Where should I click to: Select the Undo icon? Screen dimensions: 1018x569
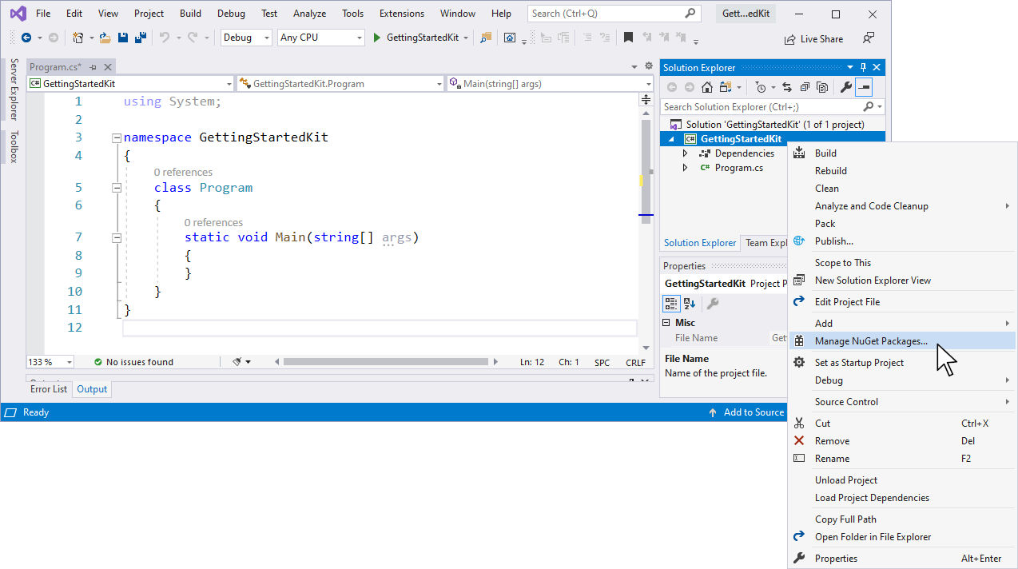point(165,37)
